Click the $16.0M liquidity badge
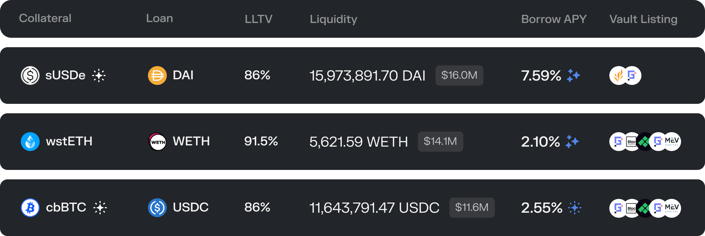Image resolution: width=705 pixels, height=236 pixels. (x=460, y=76)
